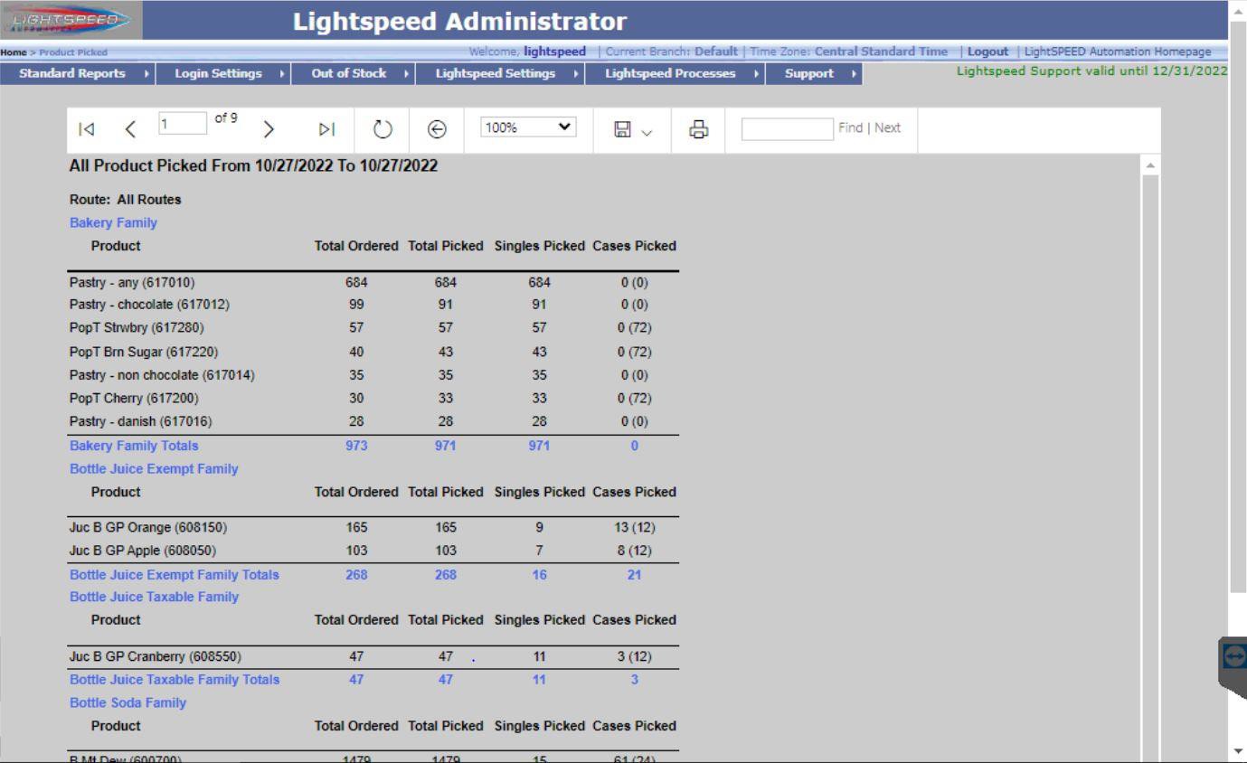This screenshot has height=763, width=1247.
Task: Open Login Settings menu
Action: coord(223,74)
